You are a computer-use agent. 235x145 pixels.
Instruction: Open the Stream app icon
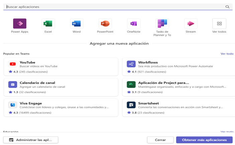click(x=191, y=23)
